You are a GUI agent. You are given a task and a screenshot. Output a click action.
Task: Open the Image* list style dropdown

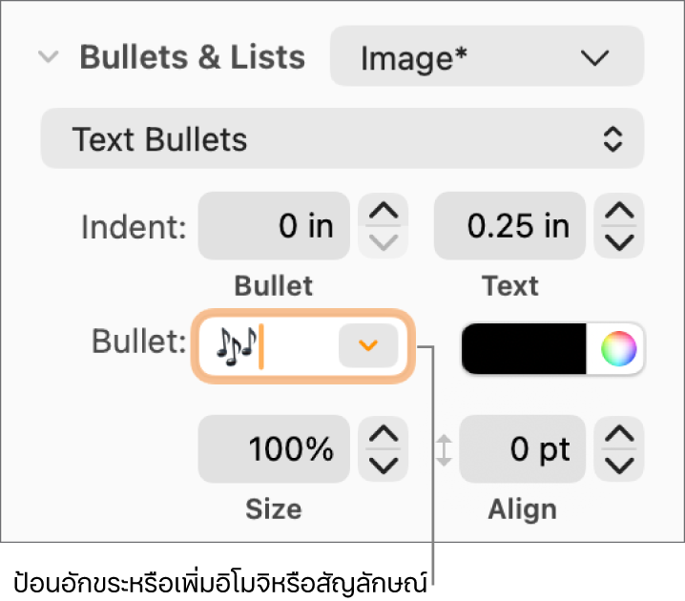tap(487, 58)
